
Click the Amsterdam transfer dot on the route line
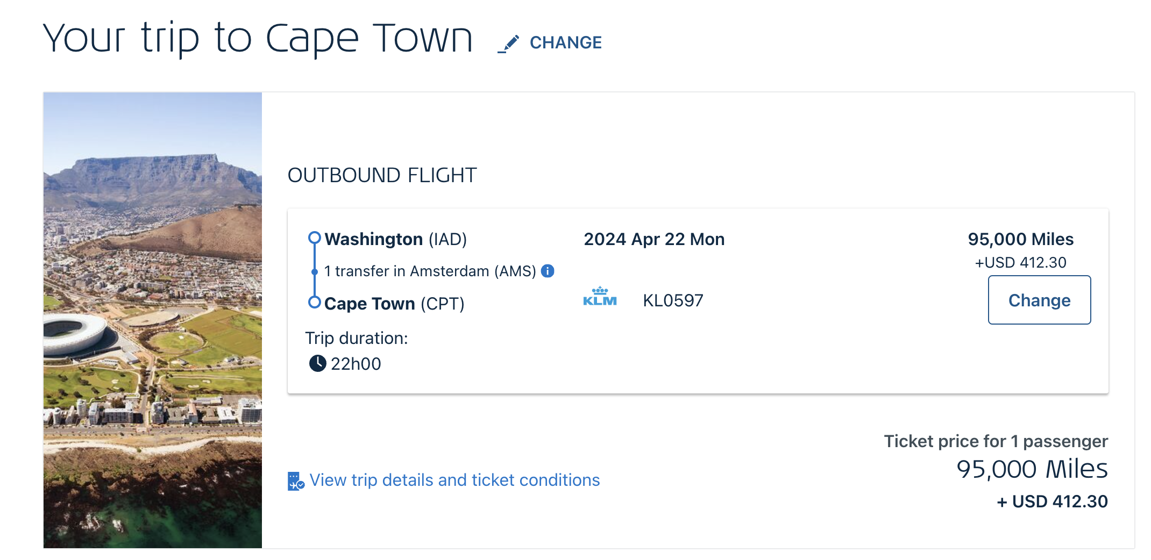[x=315, y=271]
